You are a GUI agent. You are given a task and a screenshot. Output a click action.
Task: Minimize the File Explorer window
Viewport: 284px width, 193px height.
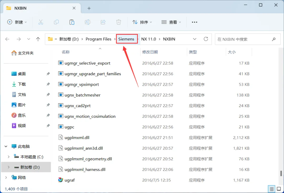click(x=246, y=5)
